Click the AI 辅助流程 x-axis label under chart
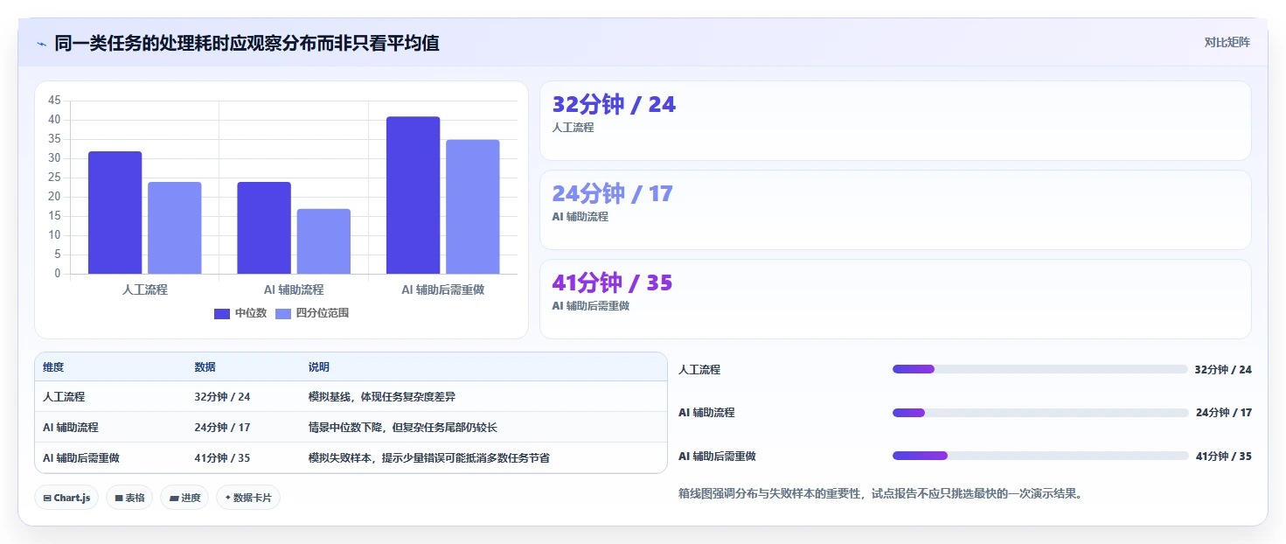The height and width of the screenshot is (544, 1286). [x=294, y=289]
